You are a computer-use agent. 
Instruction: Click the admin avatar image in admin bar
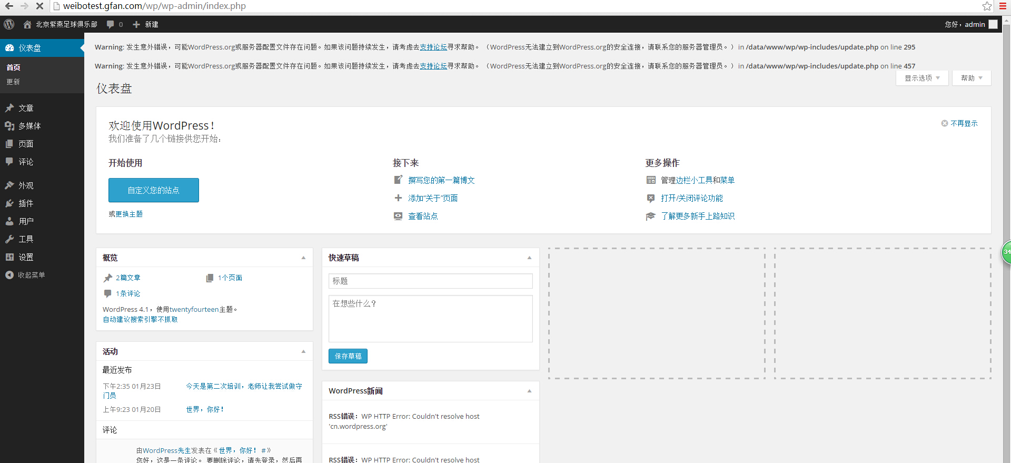point(993,24)
